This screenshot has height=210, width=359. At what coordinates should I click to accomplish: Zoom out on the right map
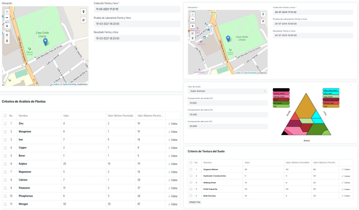pos(192,19)
